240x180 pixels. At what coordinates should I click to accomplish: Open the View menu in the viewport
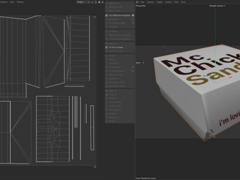pos(142,2)
